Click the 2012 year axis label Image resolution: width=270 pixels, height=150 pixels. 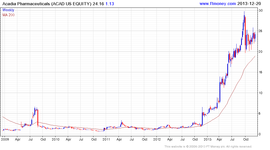pos(157,139)
